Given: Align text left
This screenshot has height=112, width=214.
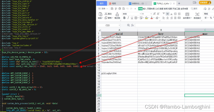Looking at the screenshot, I should pyautogui.click(x=164, y=18).
